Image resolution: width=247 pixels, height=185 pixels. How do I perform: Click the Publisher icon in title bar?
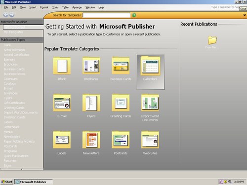(x=2, y=2)
